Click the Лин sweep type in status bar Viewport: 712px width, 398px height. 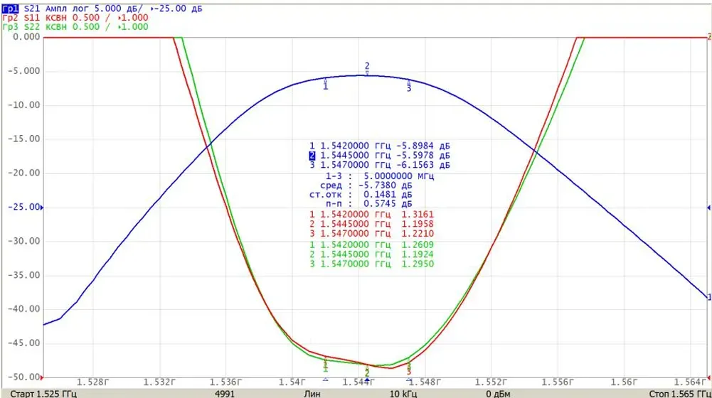[312, 394]
